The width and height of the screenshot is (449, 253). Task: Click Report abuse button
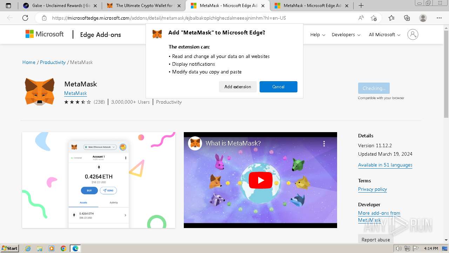tap(376, 240)
